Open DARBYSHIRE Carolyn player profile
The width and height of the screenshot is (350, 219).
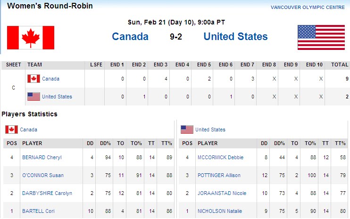[x=47, y=193]
